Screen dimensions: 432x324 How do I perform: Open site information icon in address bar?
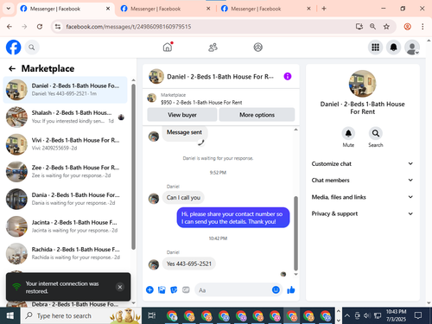pyautogui.click(x=58, y=27)
